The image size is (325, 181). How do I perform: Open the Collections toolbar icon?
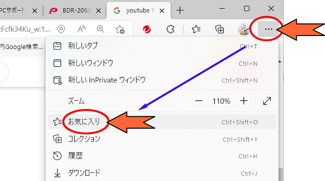point(220,29)
